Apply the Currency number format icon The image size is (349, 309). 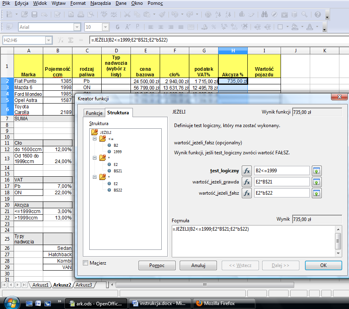[x=204, y=27]
